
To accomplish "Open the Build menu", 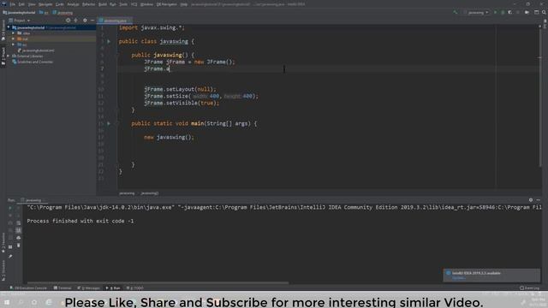I will [103, 4].
